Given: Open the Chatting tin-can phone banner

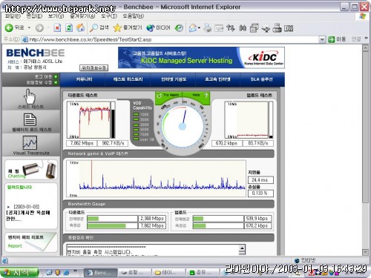Looking at the screenshot, I should (x=31, y=170).
